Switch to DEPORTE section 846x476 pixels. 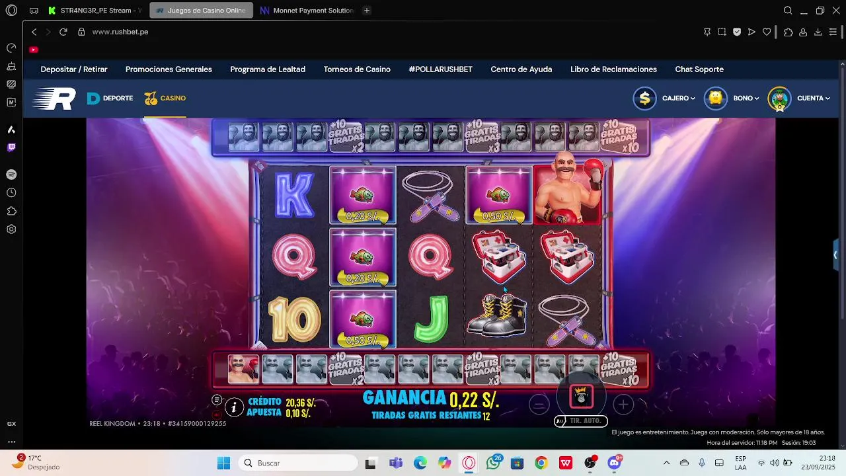(x=110, y=99)
